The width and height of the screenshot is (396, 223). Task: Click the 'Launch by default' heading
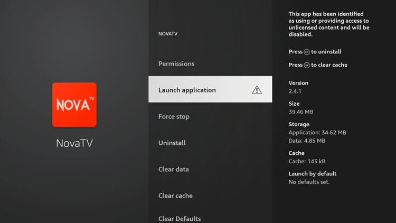tap(313, 174)
